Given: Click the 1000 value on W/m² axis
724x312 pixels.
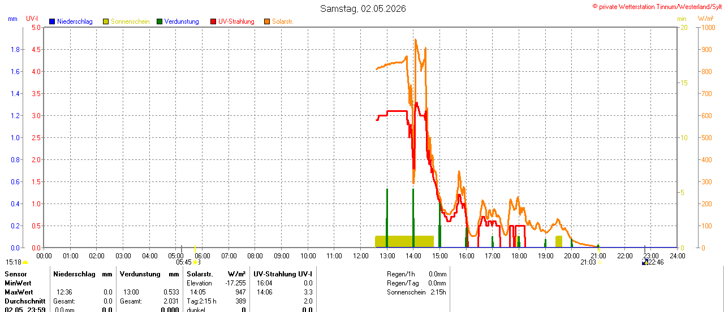Looking at the screenshot, I should (708, 27).
